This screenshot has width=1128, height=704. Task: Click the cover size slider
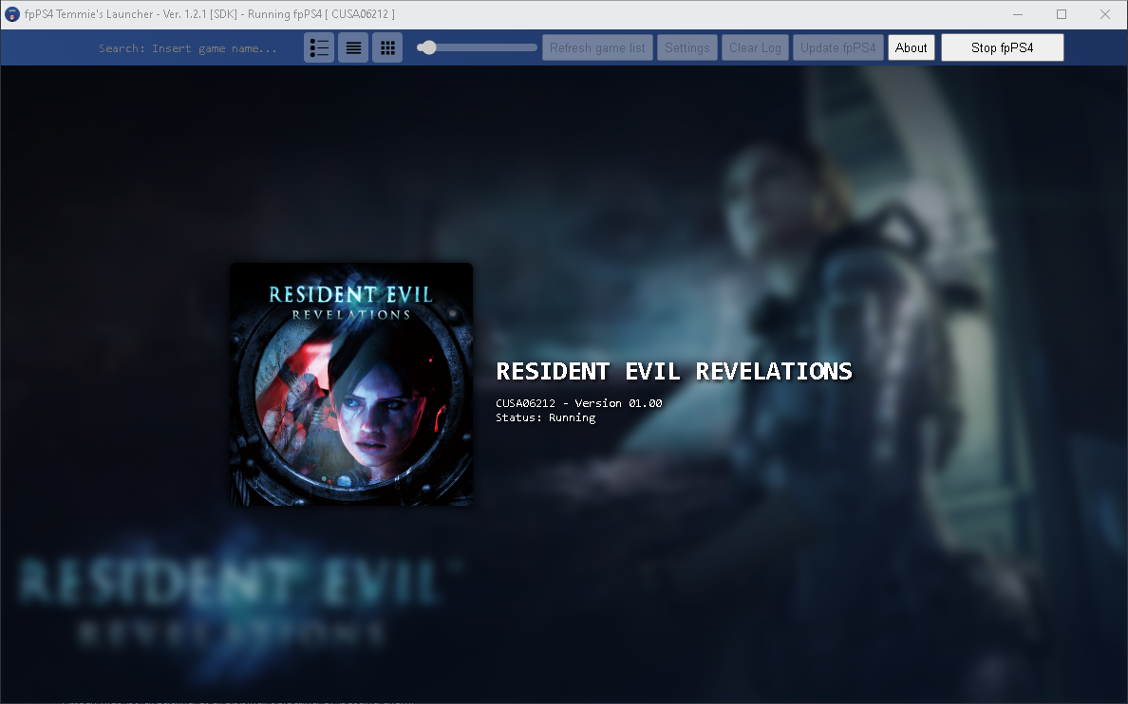(427, 46)
